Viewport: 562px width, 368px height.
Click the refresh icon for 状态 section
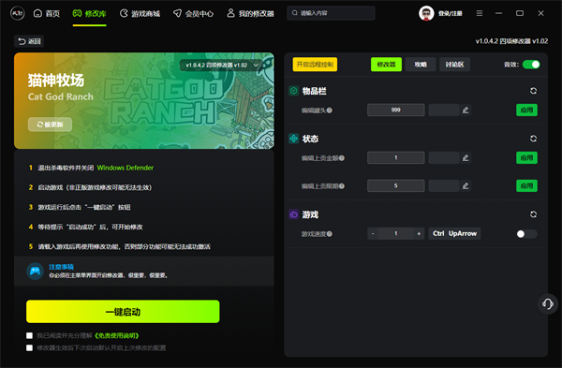(533, 139)
